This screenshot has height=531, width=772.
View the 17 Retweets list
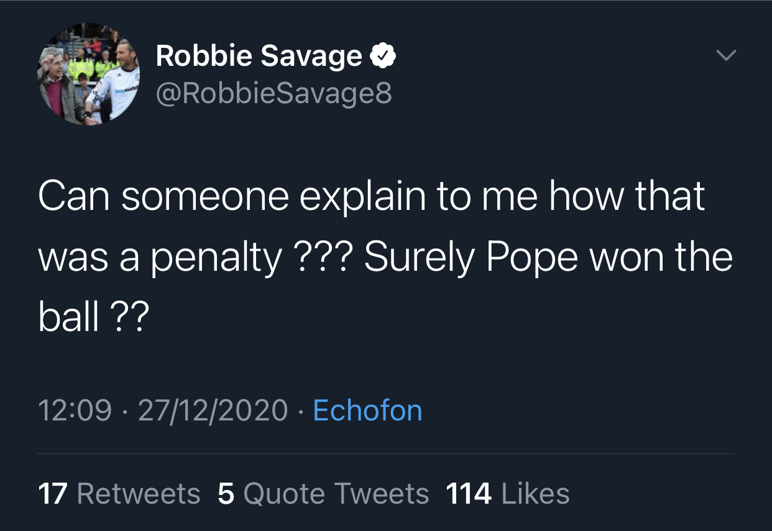point(119,494)
